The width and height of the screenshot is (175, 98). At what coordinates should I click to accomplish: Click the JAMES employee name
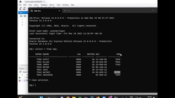(46, 65)
